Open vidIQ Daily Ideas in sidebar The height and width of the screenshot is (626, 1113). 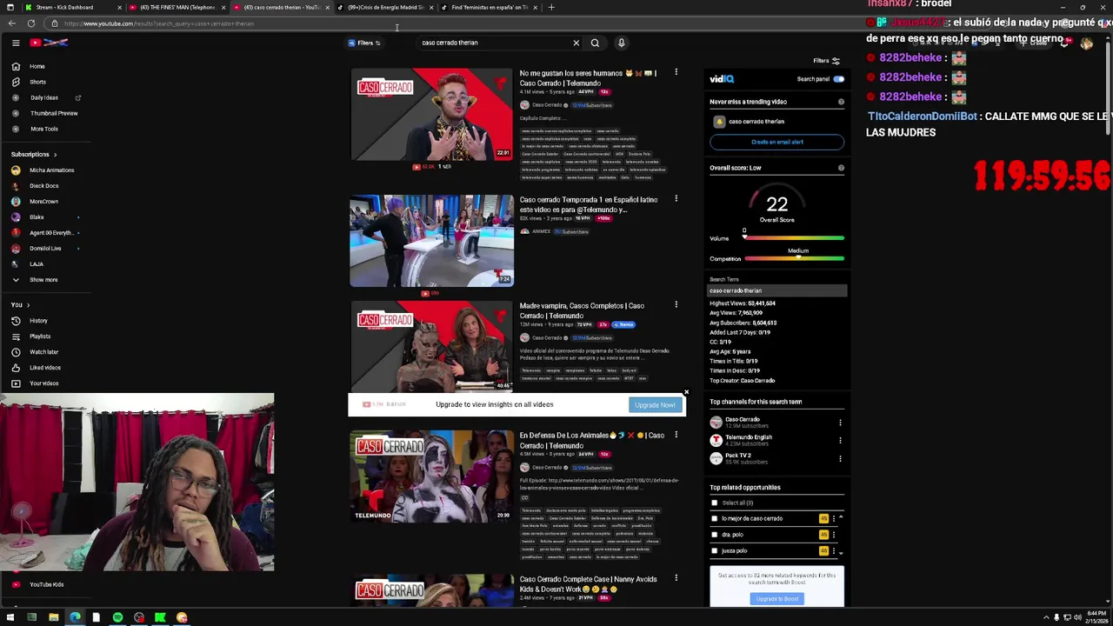pyautogui.click(x=43, y=97)
